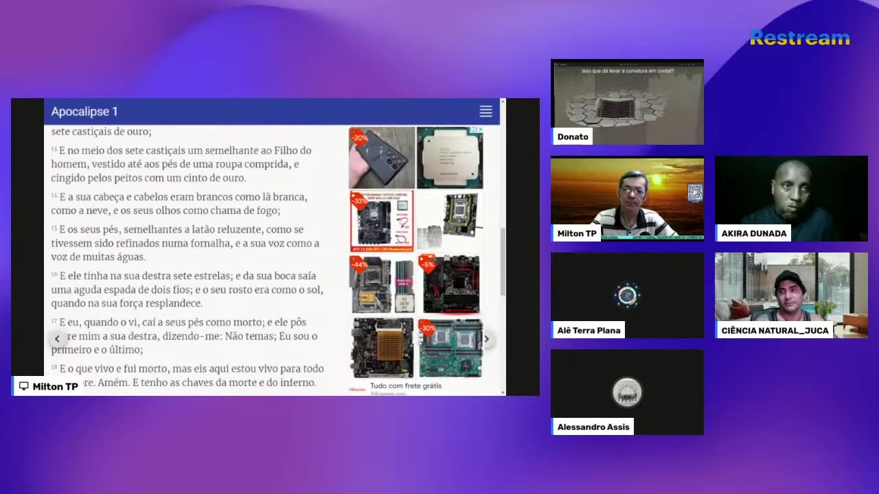Viewport: 879px width, 494px height.
Task: Click the monitor icon beside the Milton TP screen-share label
Action: [24, 386]
